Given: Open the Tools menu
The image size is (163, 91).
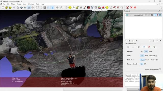Looking at the screenshot, I should pyautogui.click(x=37, y=4).
